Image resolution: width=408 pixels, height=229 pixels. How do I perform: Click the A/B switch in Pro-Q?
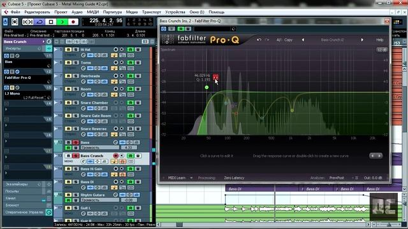tap(279, 39)
